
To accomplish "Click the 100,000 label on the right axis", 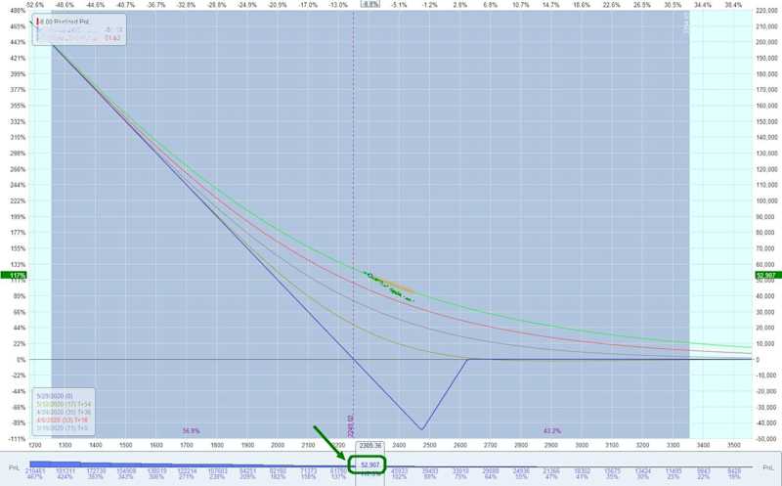I will click(767, 200).
